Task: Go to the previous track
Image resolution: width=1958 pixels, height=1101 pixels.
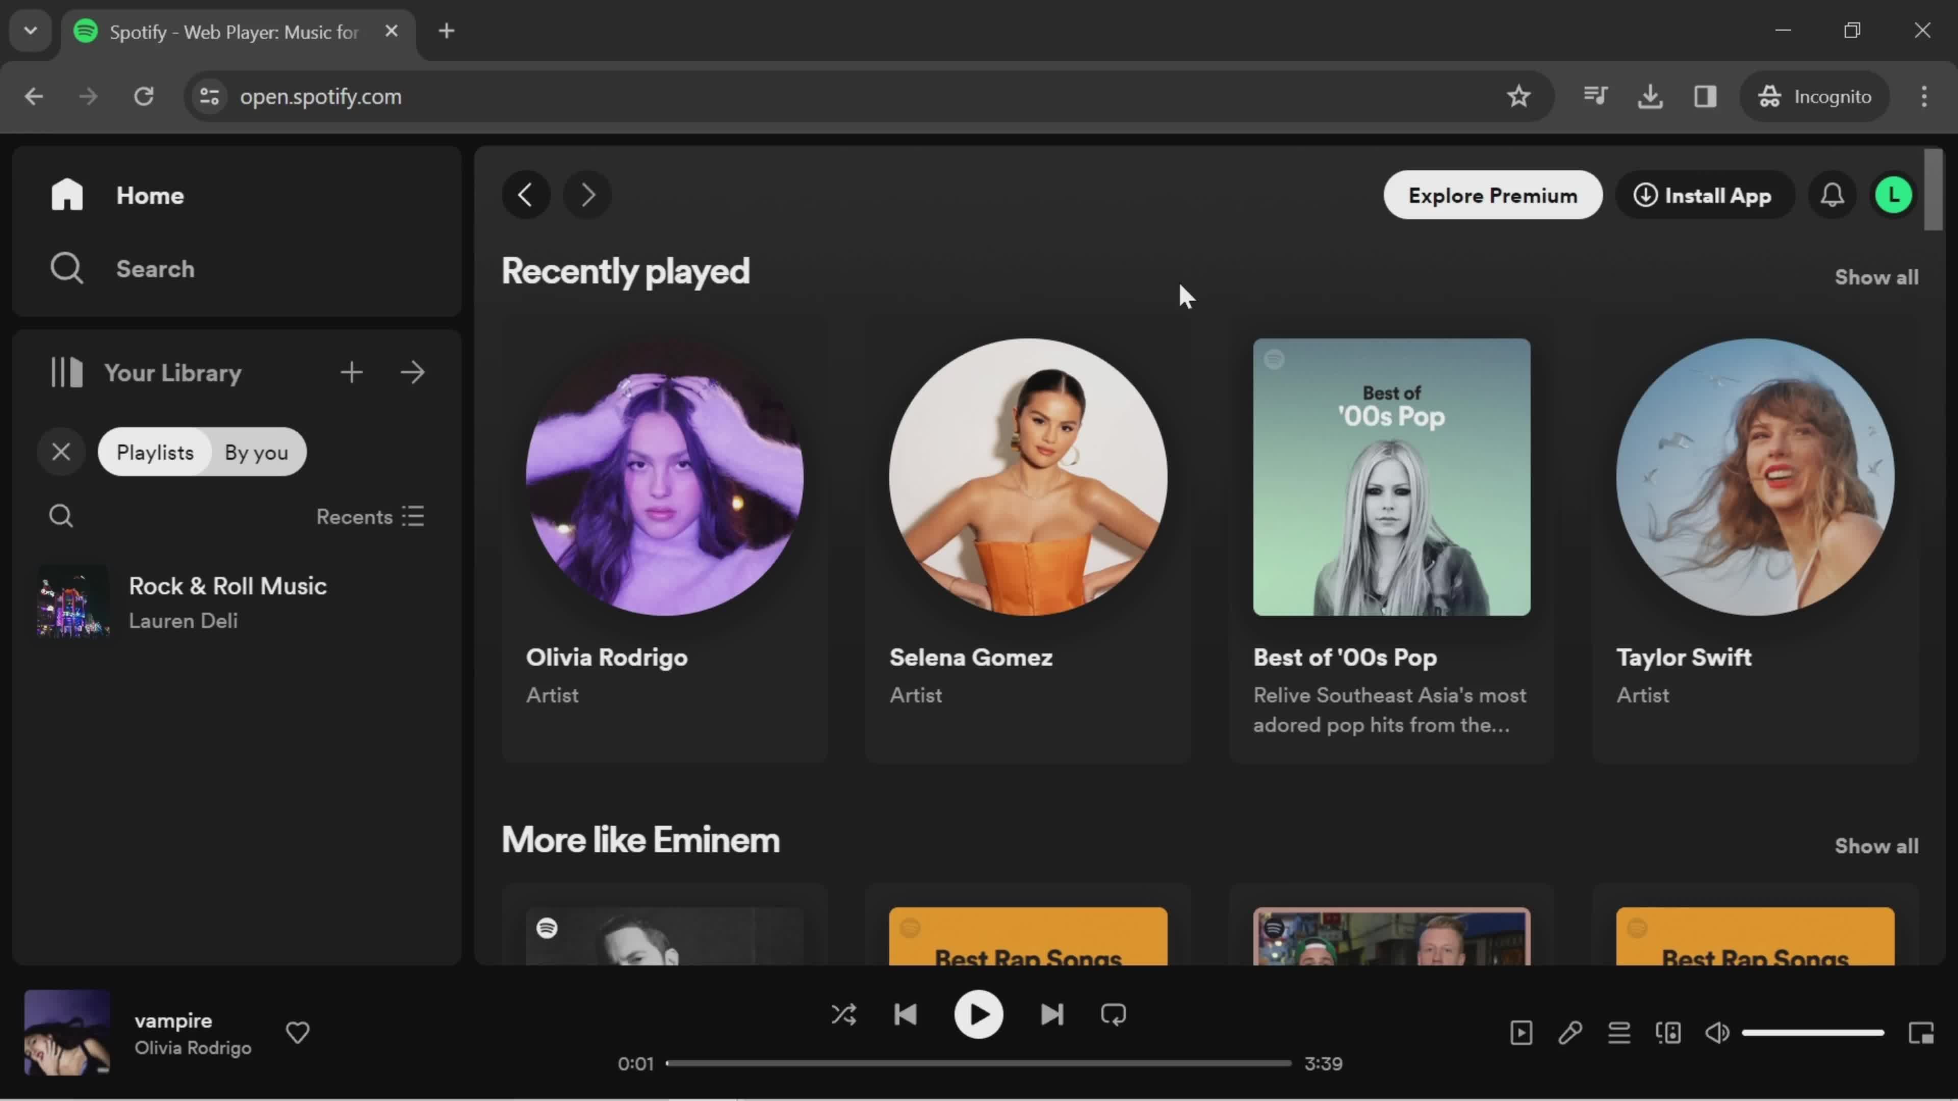Action: [905, 1015]
